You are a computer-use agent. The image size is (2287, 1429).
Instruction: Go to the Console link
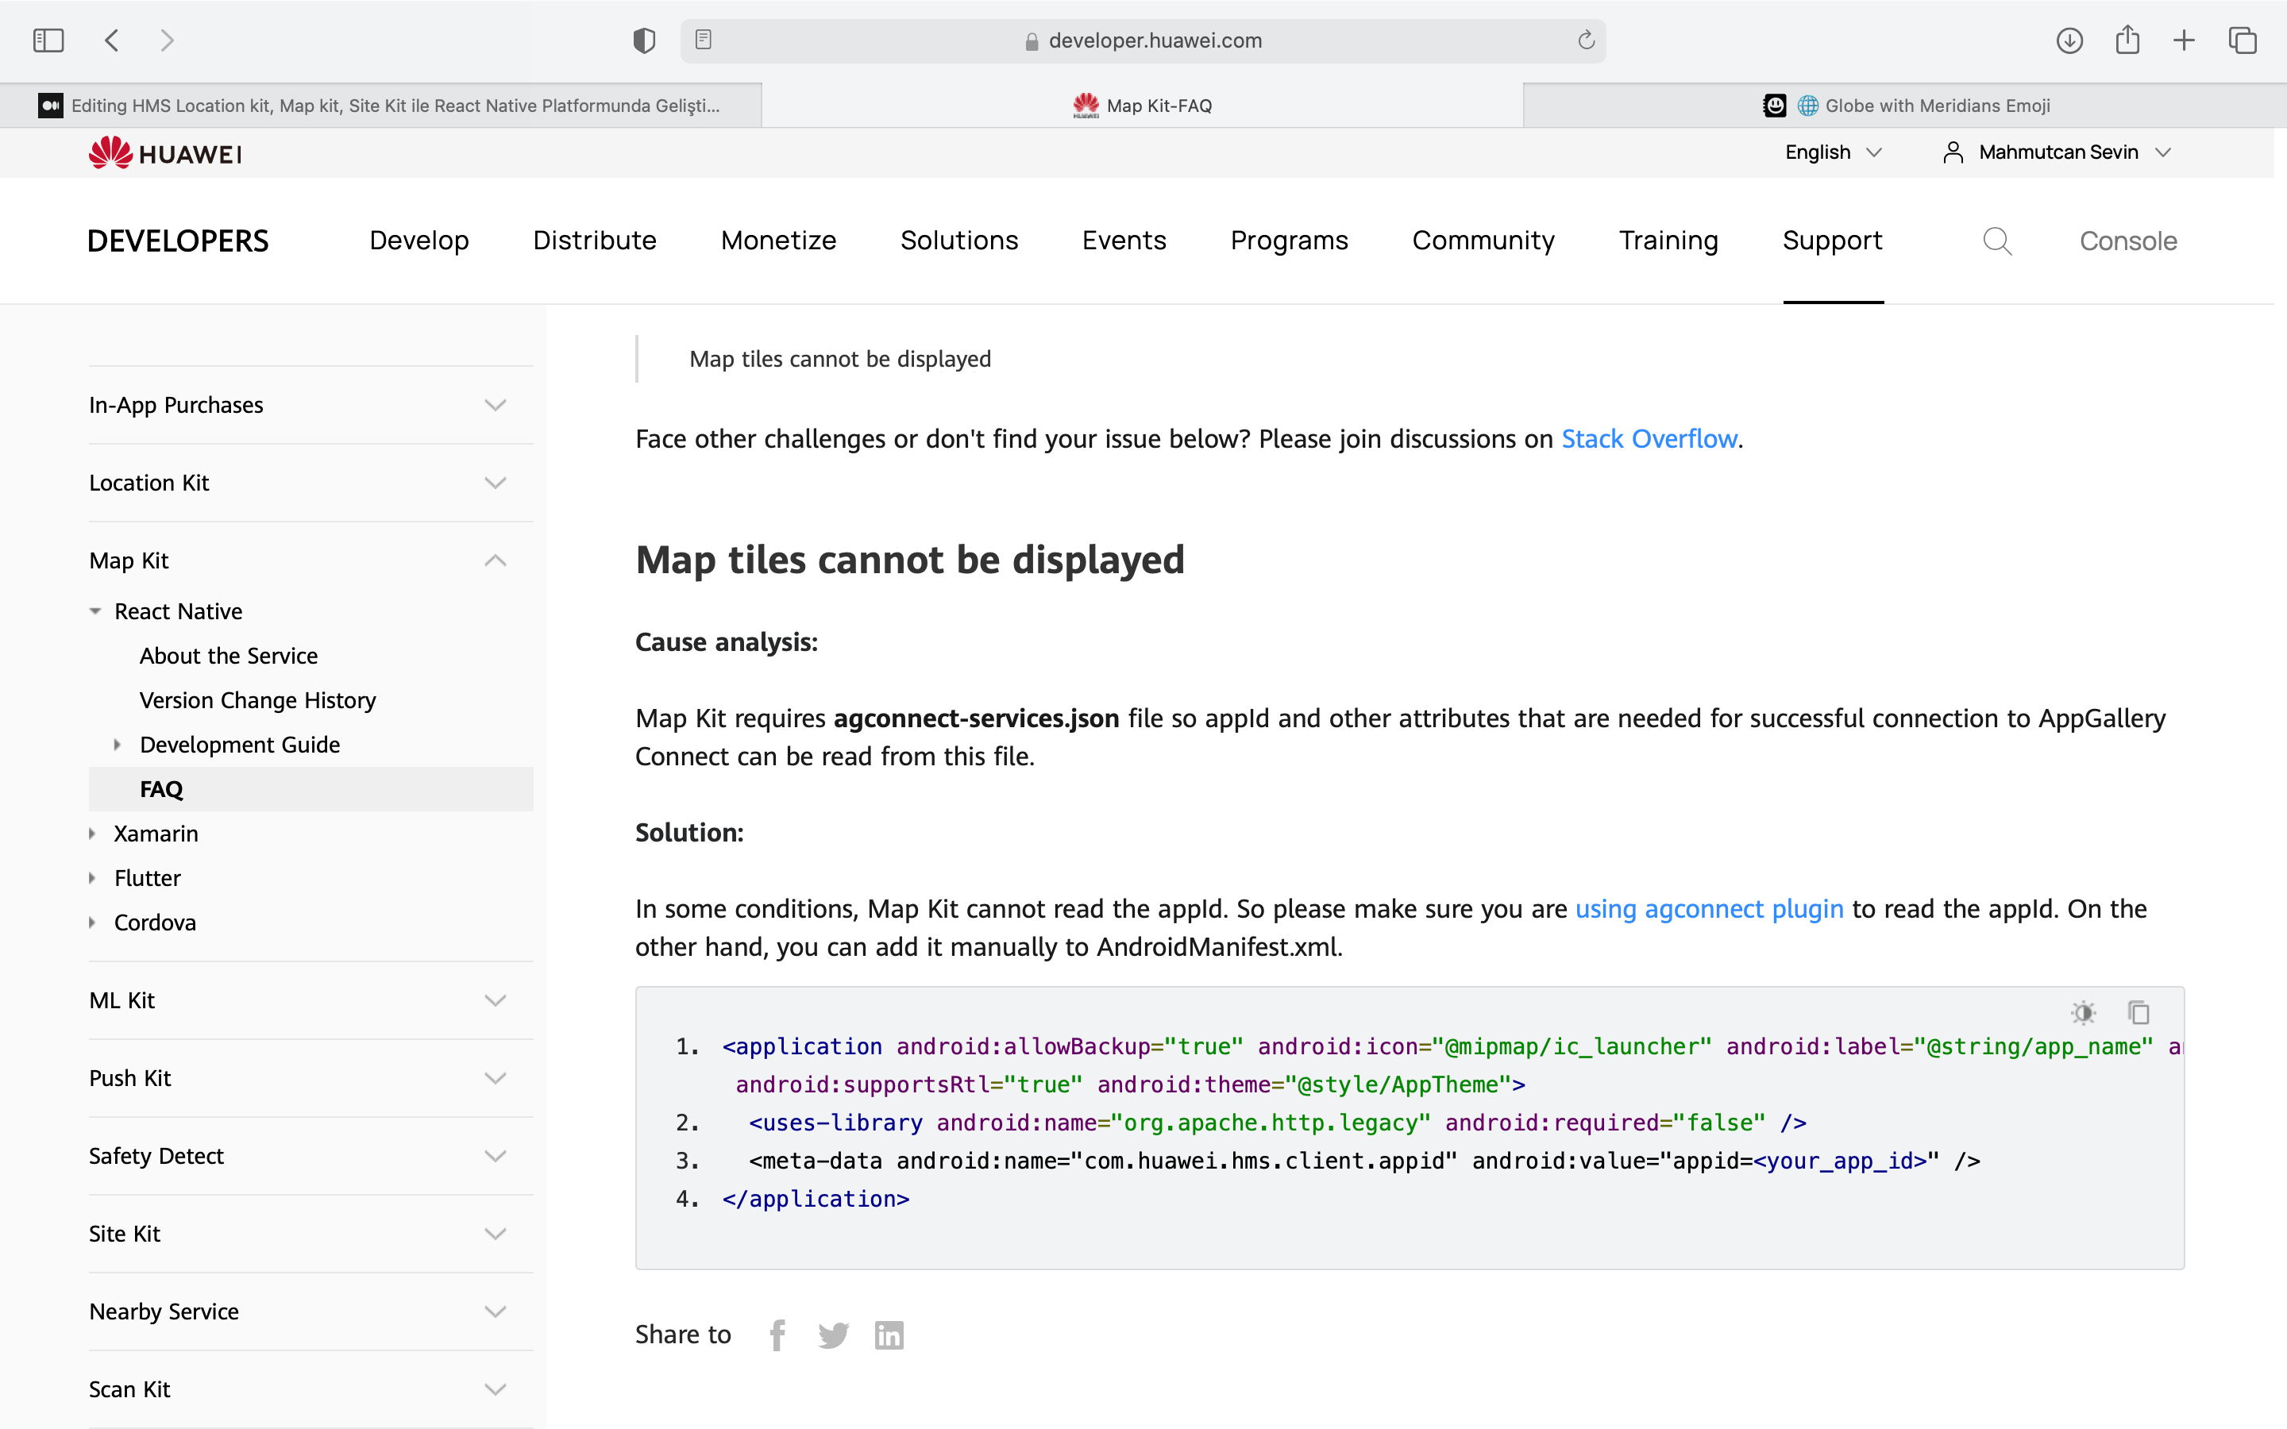pos(2128,241)
